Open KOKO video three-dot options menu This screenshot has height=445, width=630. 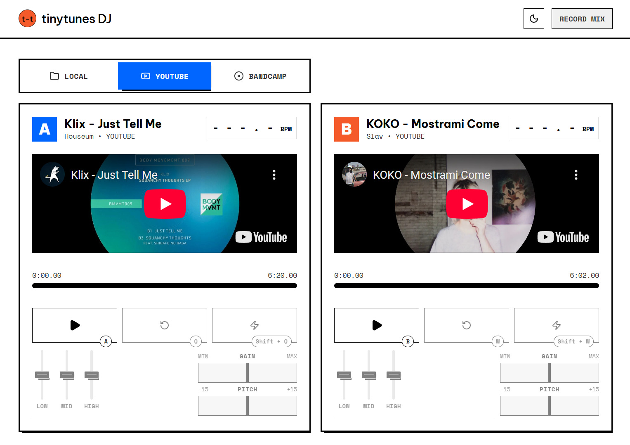tap(576, 175)
